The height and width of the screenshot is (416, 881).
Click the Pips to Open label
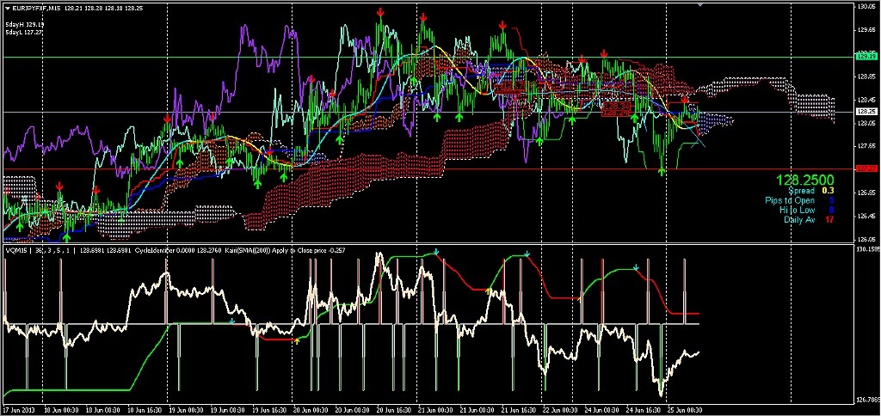click(x=790, y=200)
